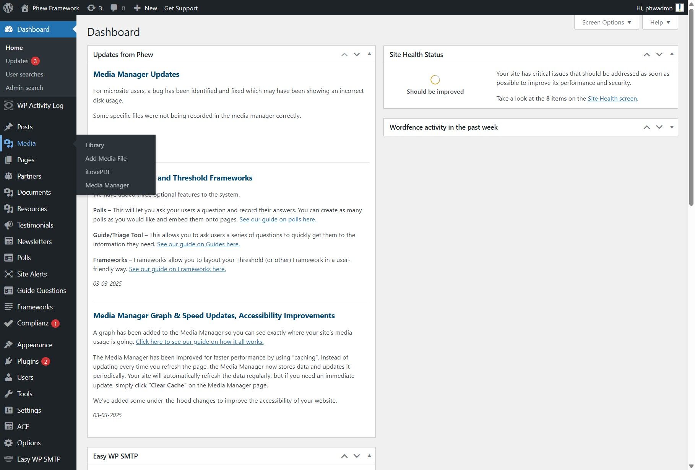
Task: Collapse the Easy WP SMTP panel
Action: 369,456
